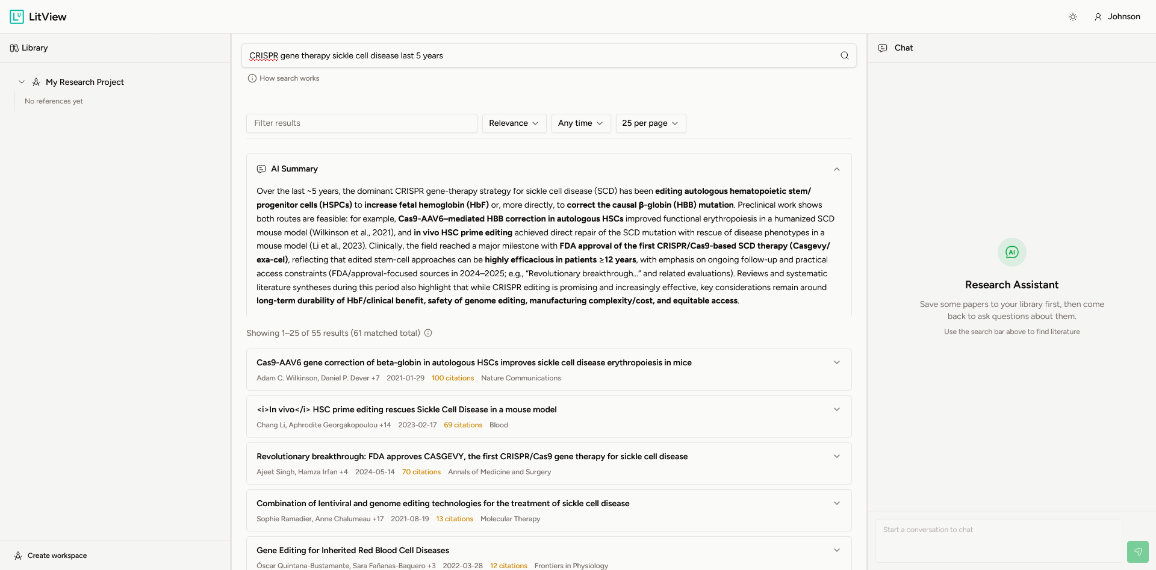Expand the Cas9-AAV6 gene correction result

point(836,362)
